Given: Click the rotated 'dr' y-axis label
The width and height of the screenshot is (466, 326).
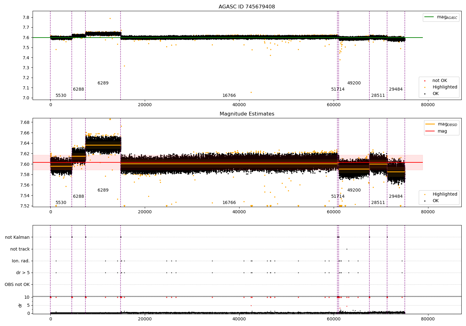Looking at the screenshot, I should tap(20, 305).
